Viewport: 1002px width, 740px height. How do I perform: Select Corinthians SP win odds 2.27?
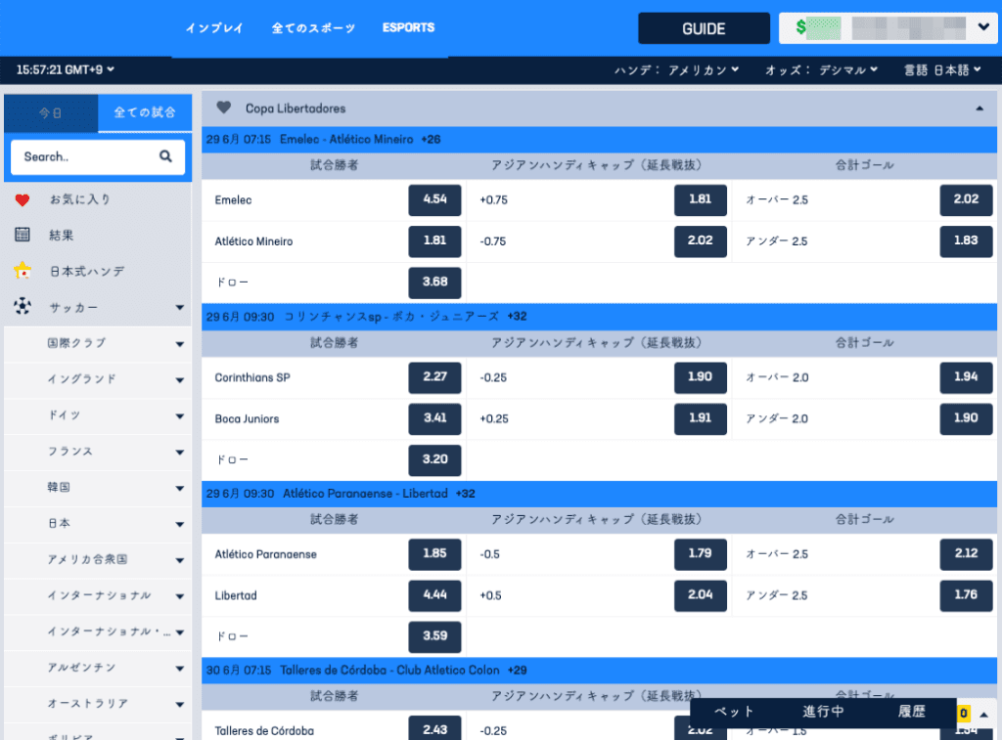tap(434, 377)
